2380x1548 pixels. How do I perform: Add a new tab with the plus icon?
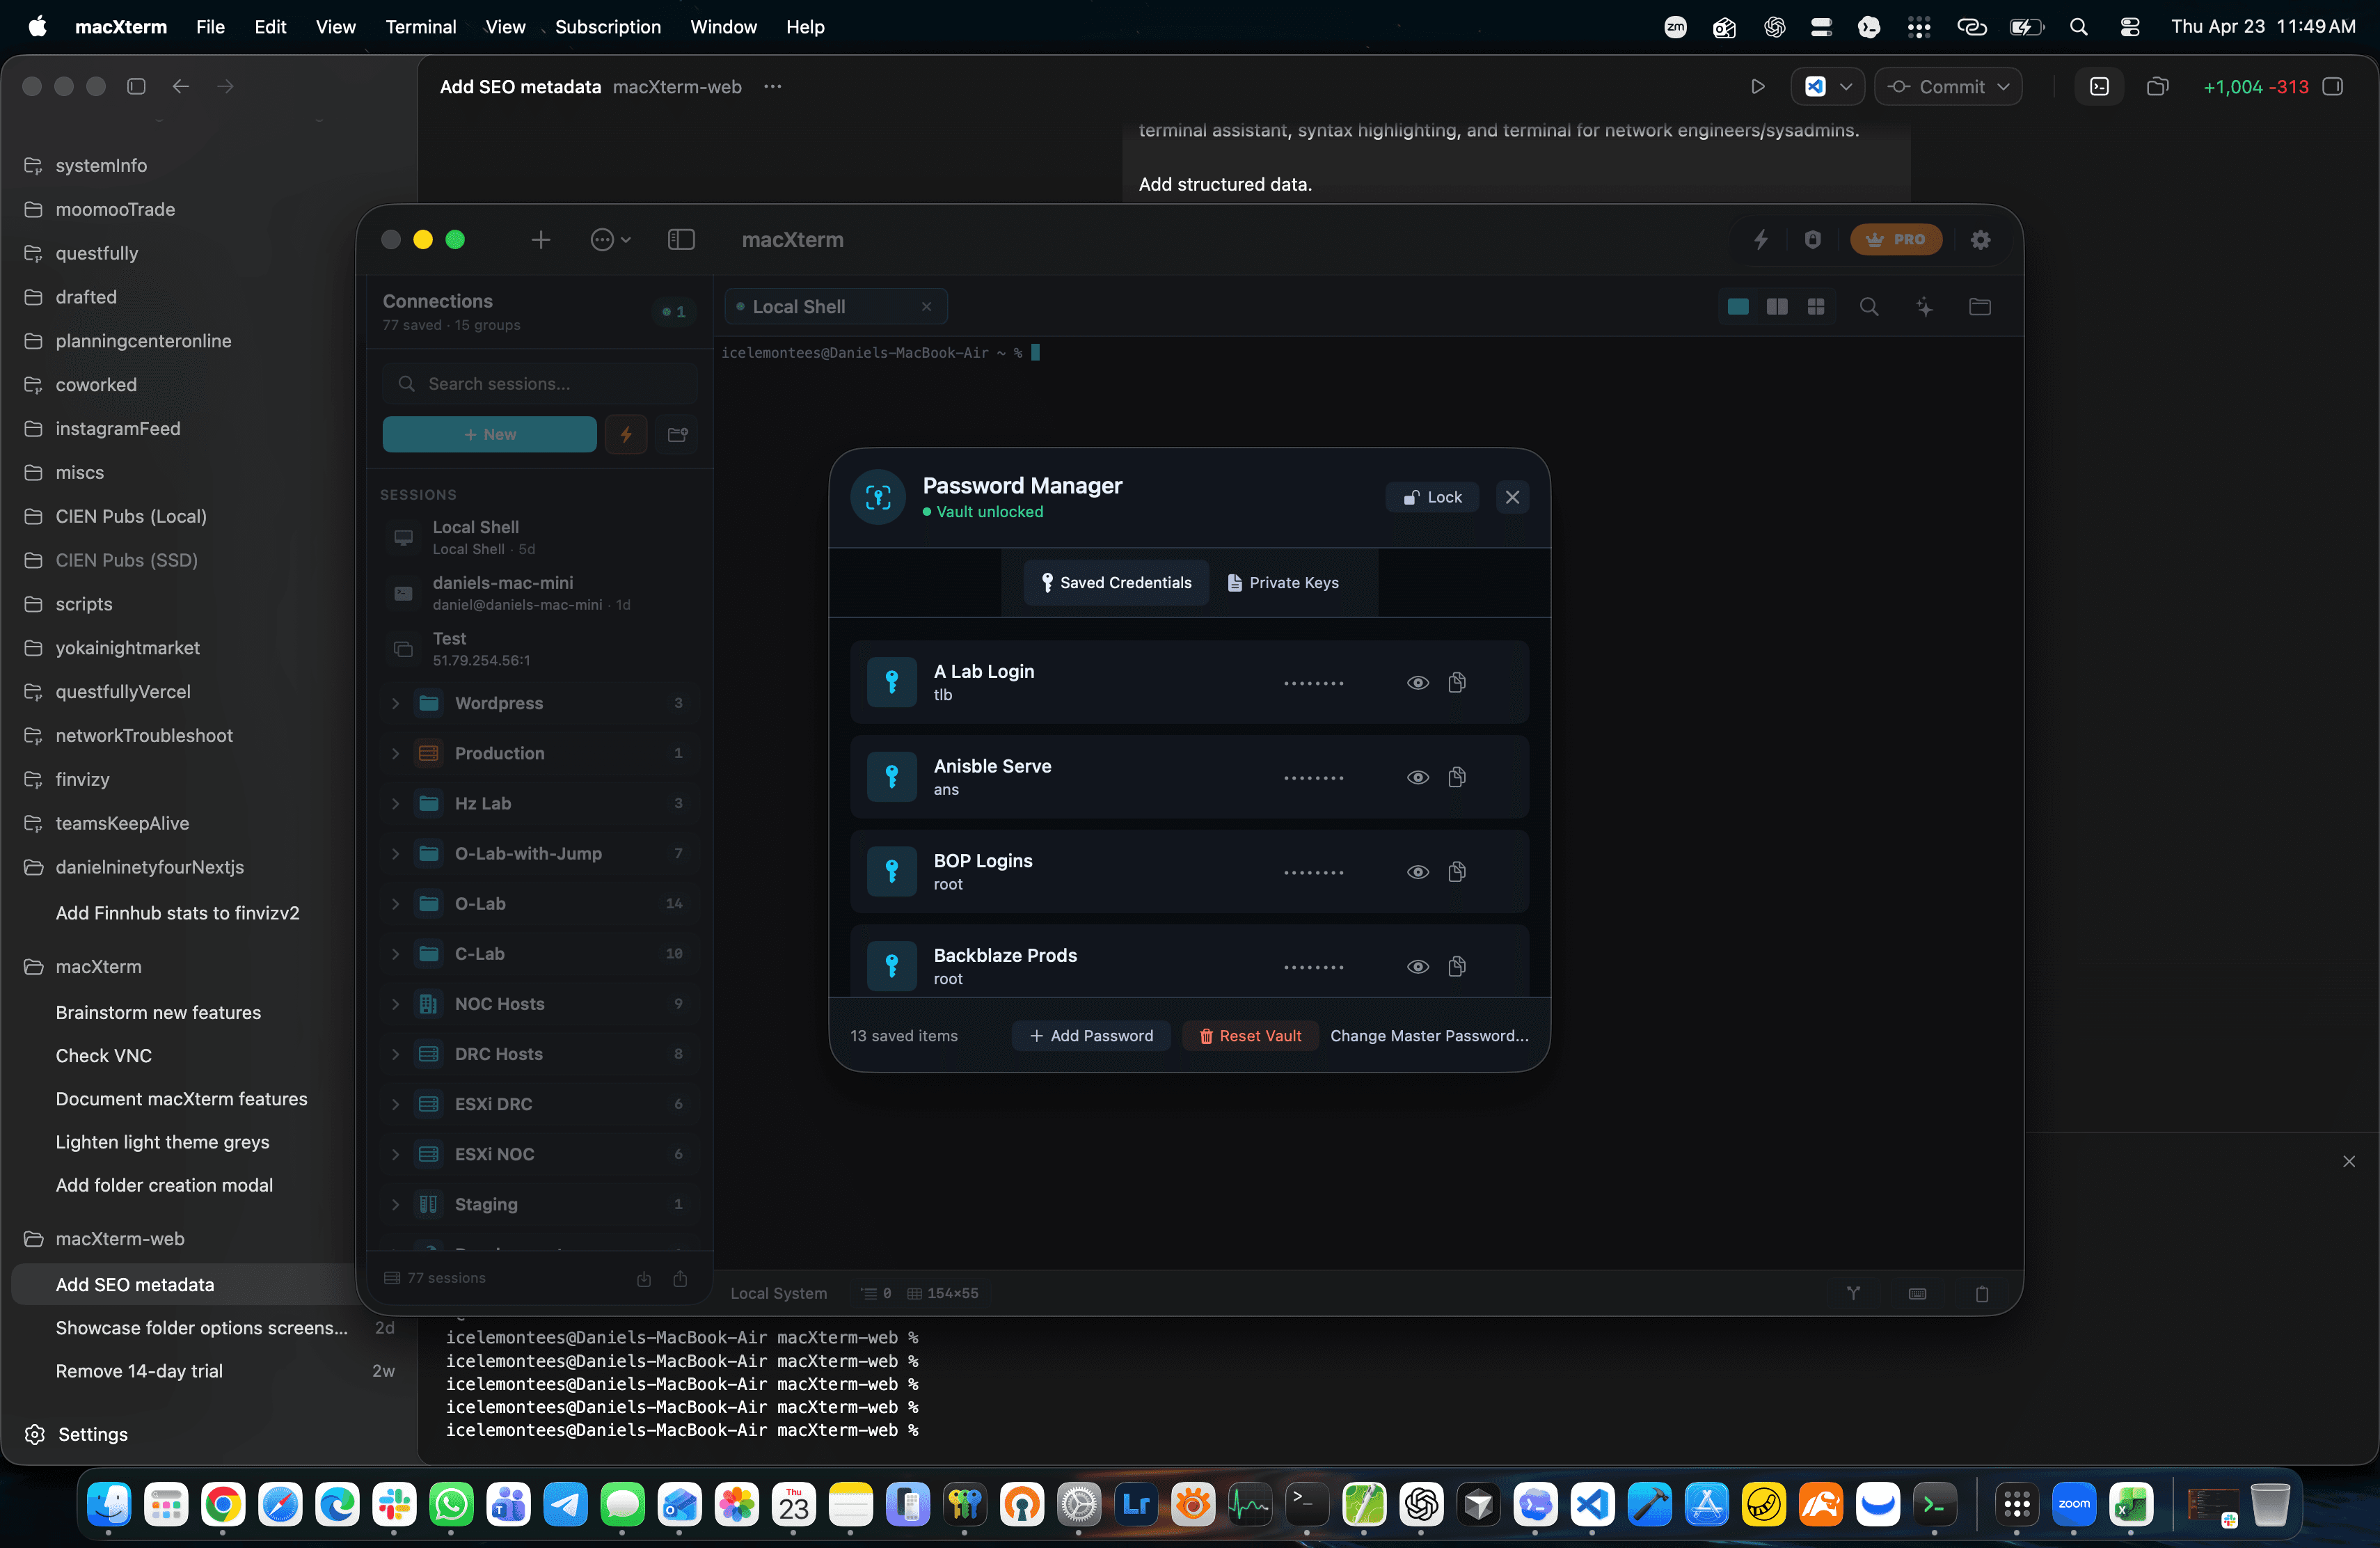pyautogui.click(x=540, y=239)
